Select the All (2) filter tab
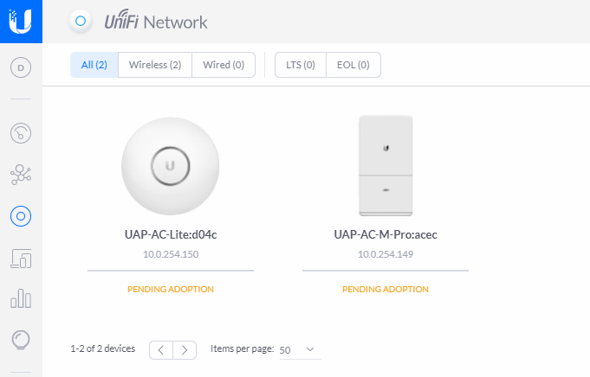The image size is (590, 377). [x=94, y=65]
